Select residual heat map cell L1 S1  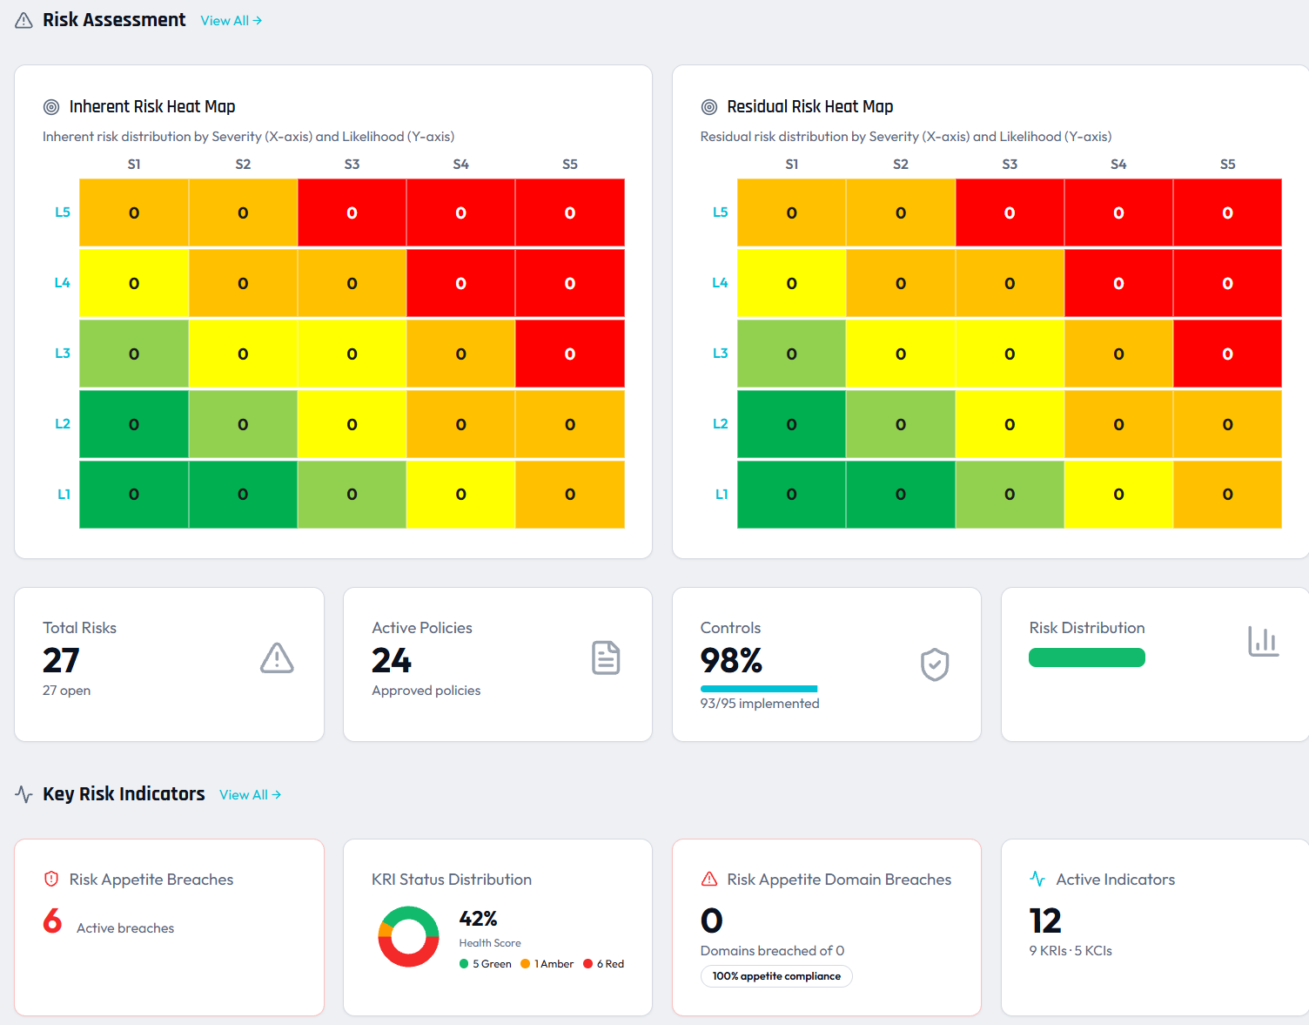point(791,495)
